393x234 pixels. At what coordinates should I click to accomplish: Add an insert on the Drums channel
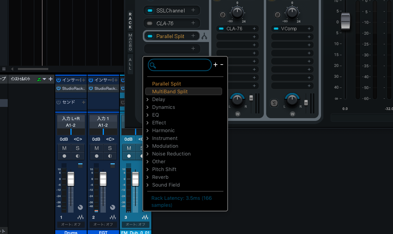[84, 80]
